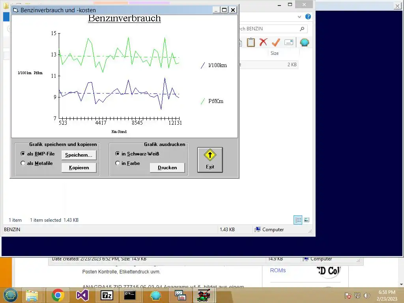Click the '1 item selected 1.43 KB' status text
The image size is (404, 303).
[54, 220]
